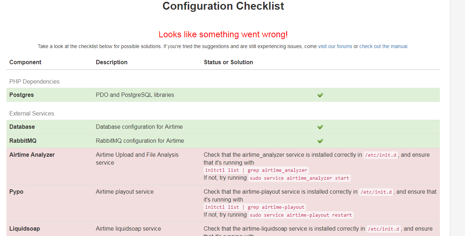Select the 'Airtime Analyzer' component name
The width and height of the screenshot is (465, 236).
[32, 155]
